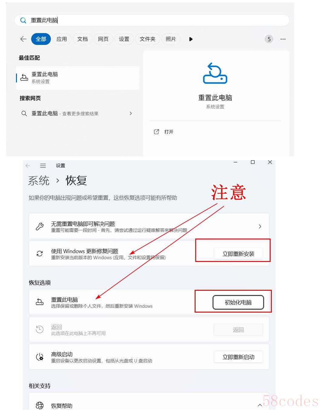
Task: Click the 此选项在此电脑上不再可用 description
Action: point(78,333)
